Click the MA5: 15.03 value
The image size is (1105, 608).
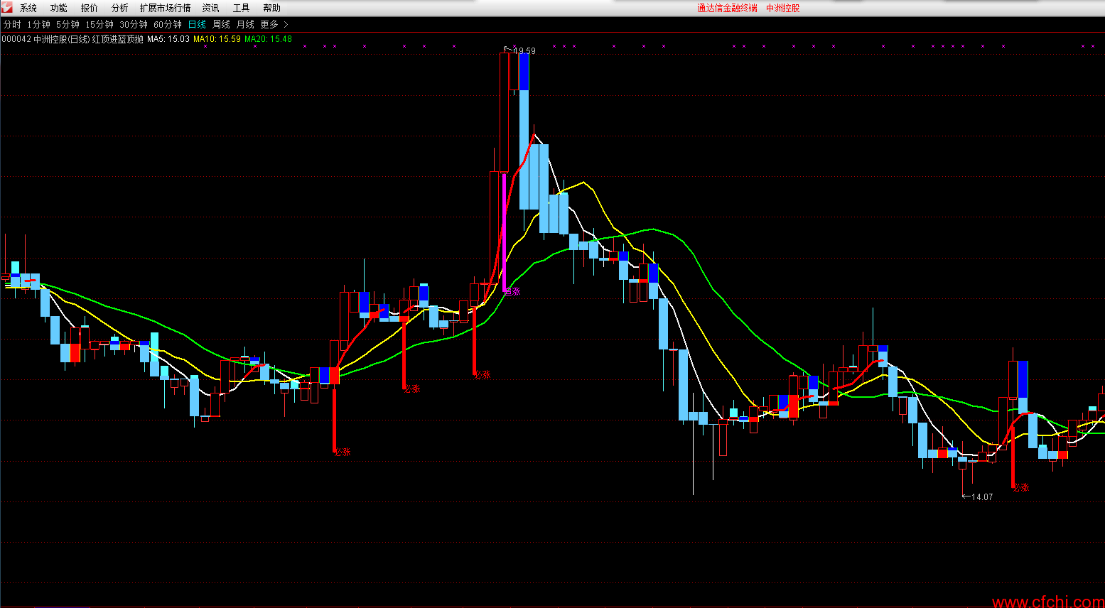(168, 39)
